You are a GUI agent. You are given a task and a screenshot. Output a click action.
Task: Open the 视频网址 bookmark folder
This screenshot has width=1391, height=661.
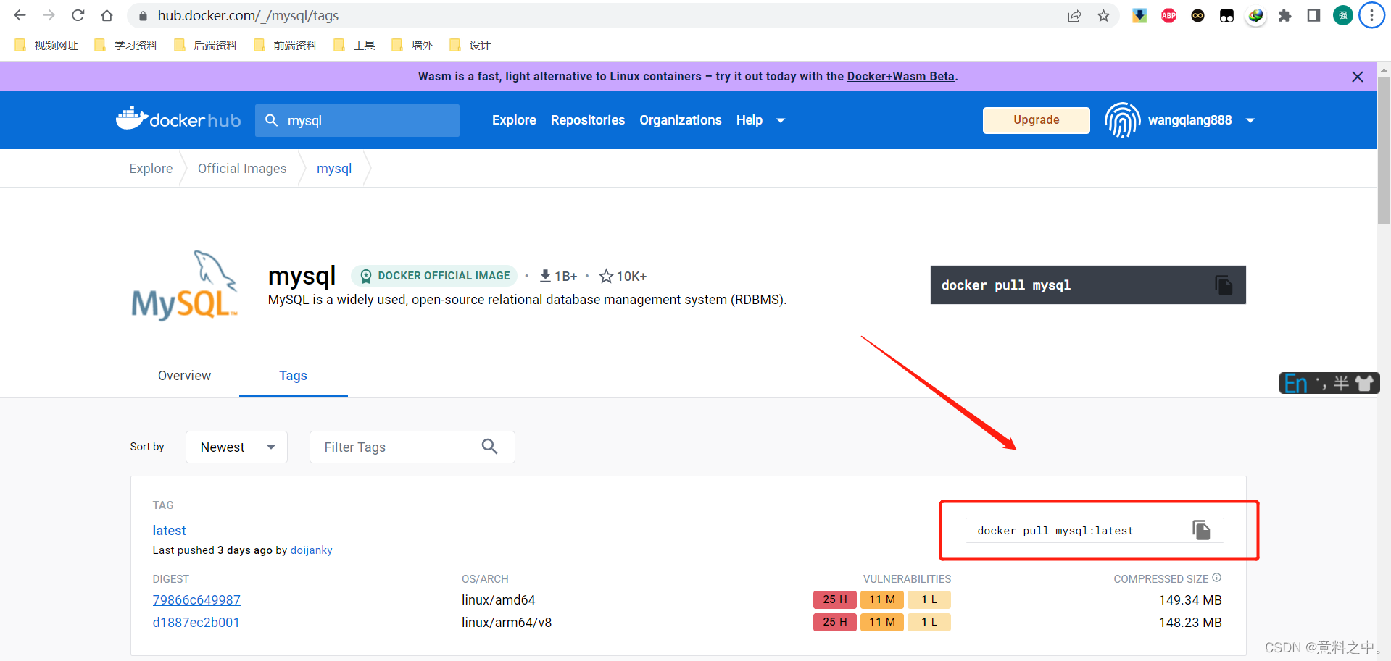46,45
